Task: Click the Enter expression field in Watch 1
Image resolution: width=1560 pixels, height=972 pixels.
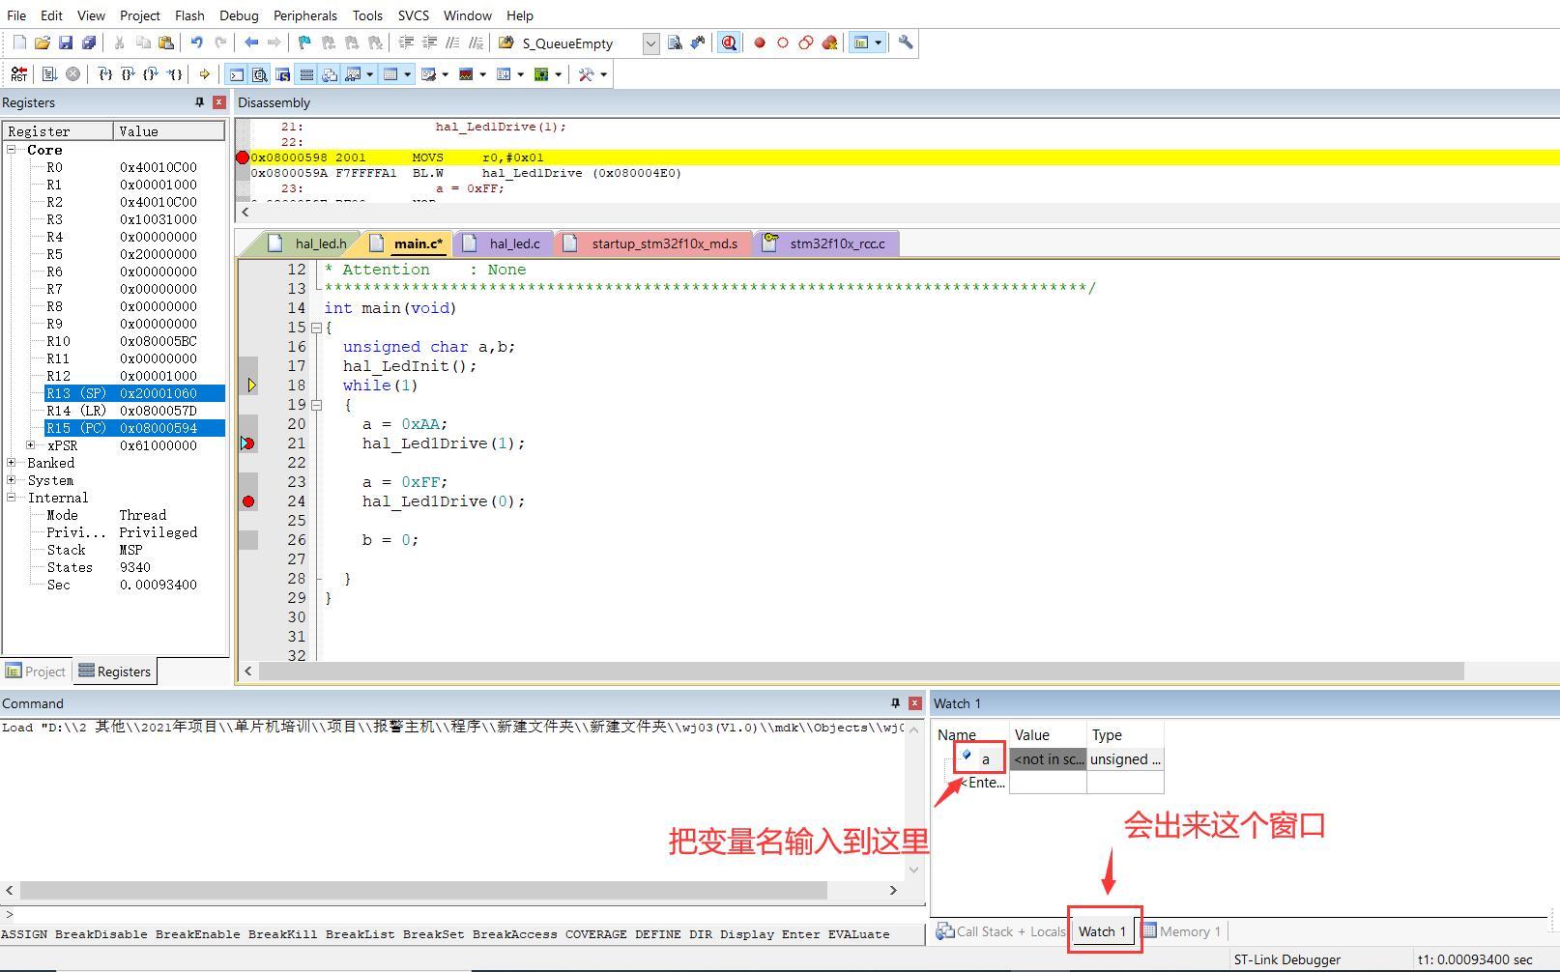Action: pos(981,783)
